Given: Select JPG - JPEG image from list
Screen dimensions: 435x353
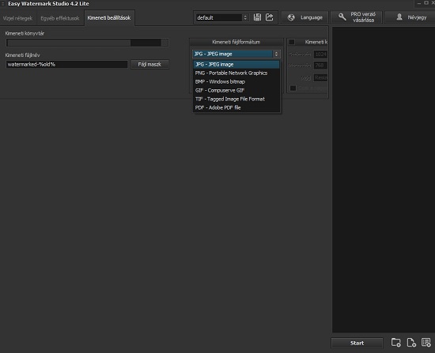Looking at the screenshot, I should click(236, 65).
